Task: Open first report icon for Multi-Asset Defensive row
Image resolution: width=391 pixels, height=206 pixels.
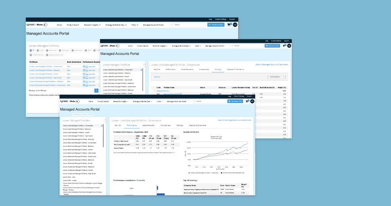Action: click(x=84, y=82)
